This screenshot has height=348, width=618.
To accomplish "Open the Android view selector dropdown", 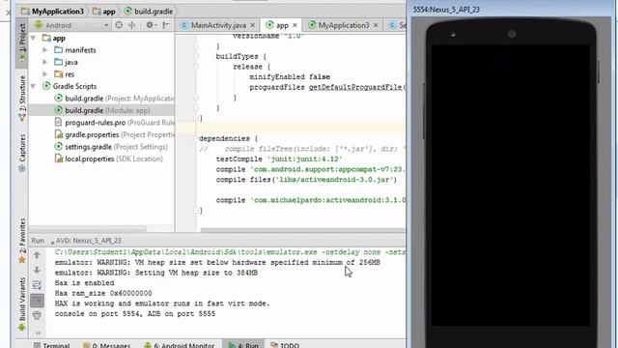I will tap(71, 25).
